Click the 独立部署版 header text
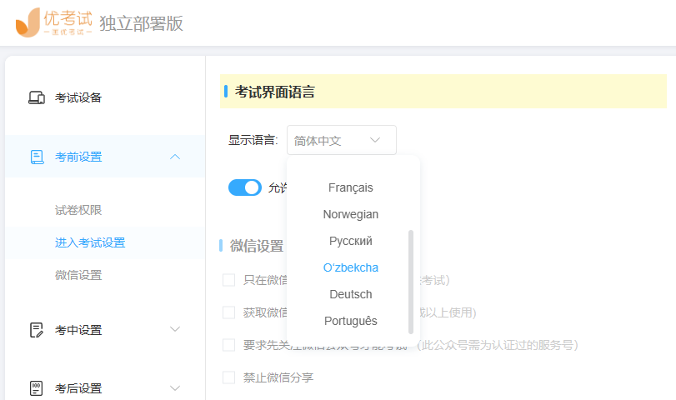Viewport: 676px width, 400px height. 142,23
